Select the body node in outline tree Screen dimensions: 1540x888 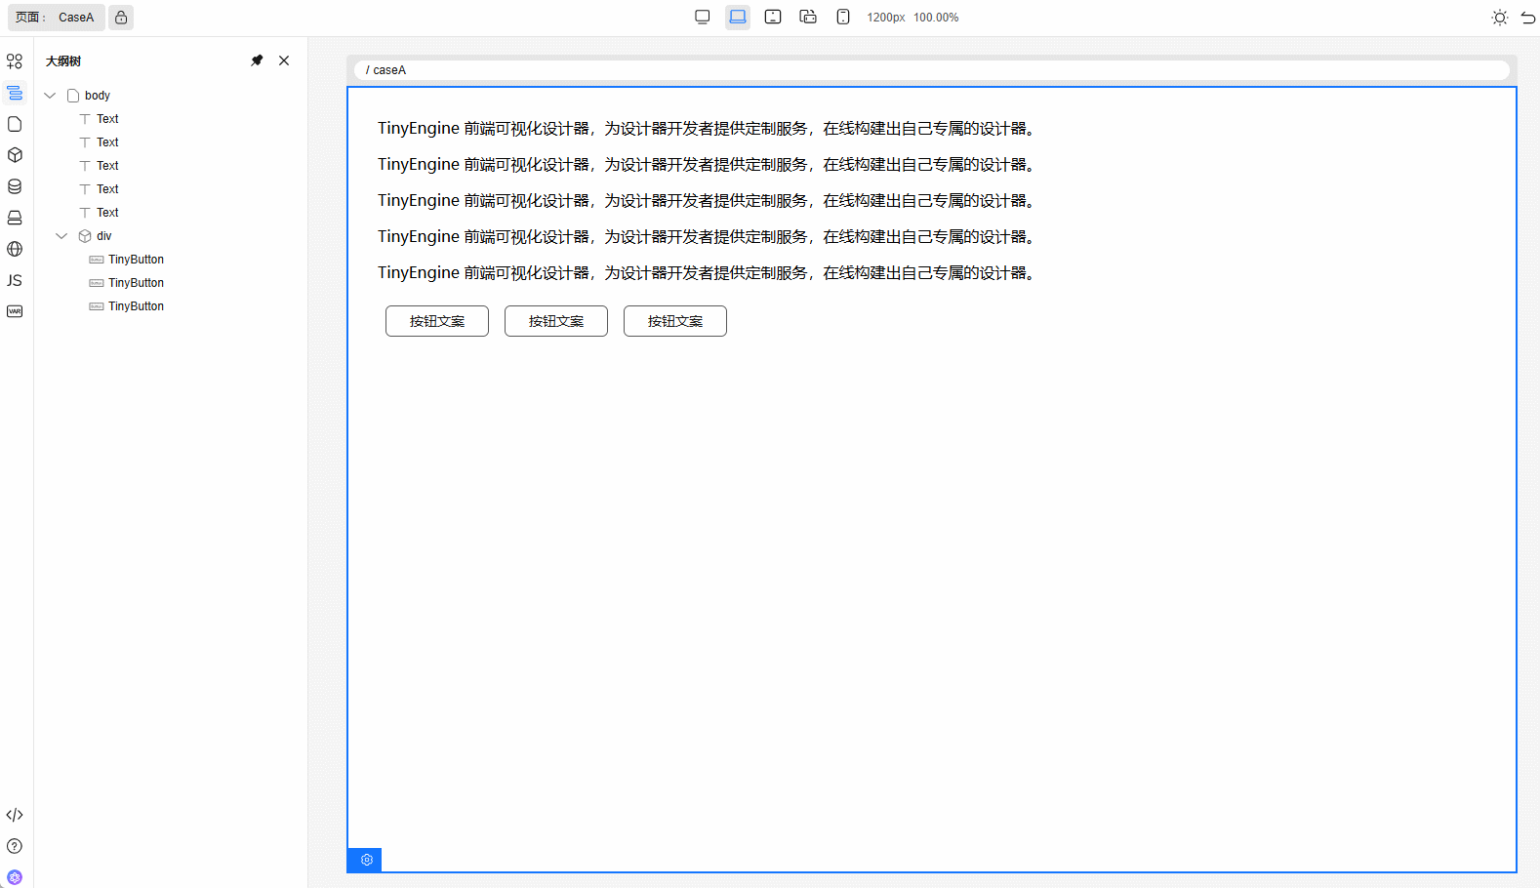pyautogui.click(x=97, y=96)
